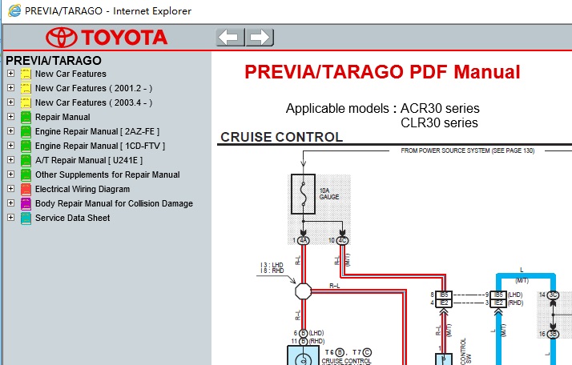The width and height of the screenshot is (572, 365).
Task: Click the 10A GAUGE fuse label
Action: coord(329,194)
